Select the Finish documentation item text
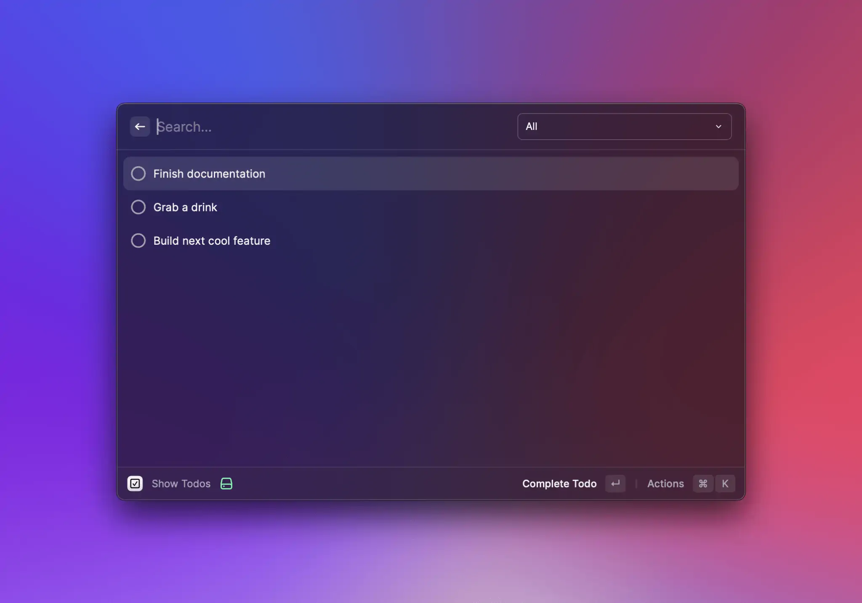This screenshot has width=862, height=603. 209,174
